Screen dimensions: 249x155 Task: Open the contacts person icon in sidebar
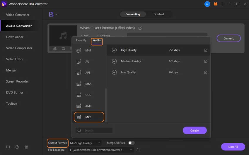pos(26,147)
